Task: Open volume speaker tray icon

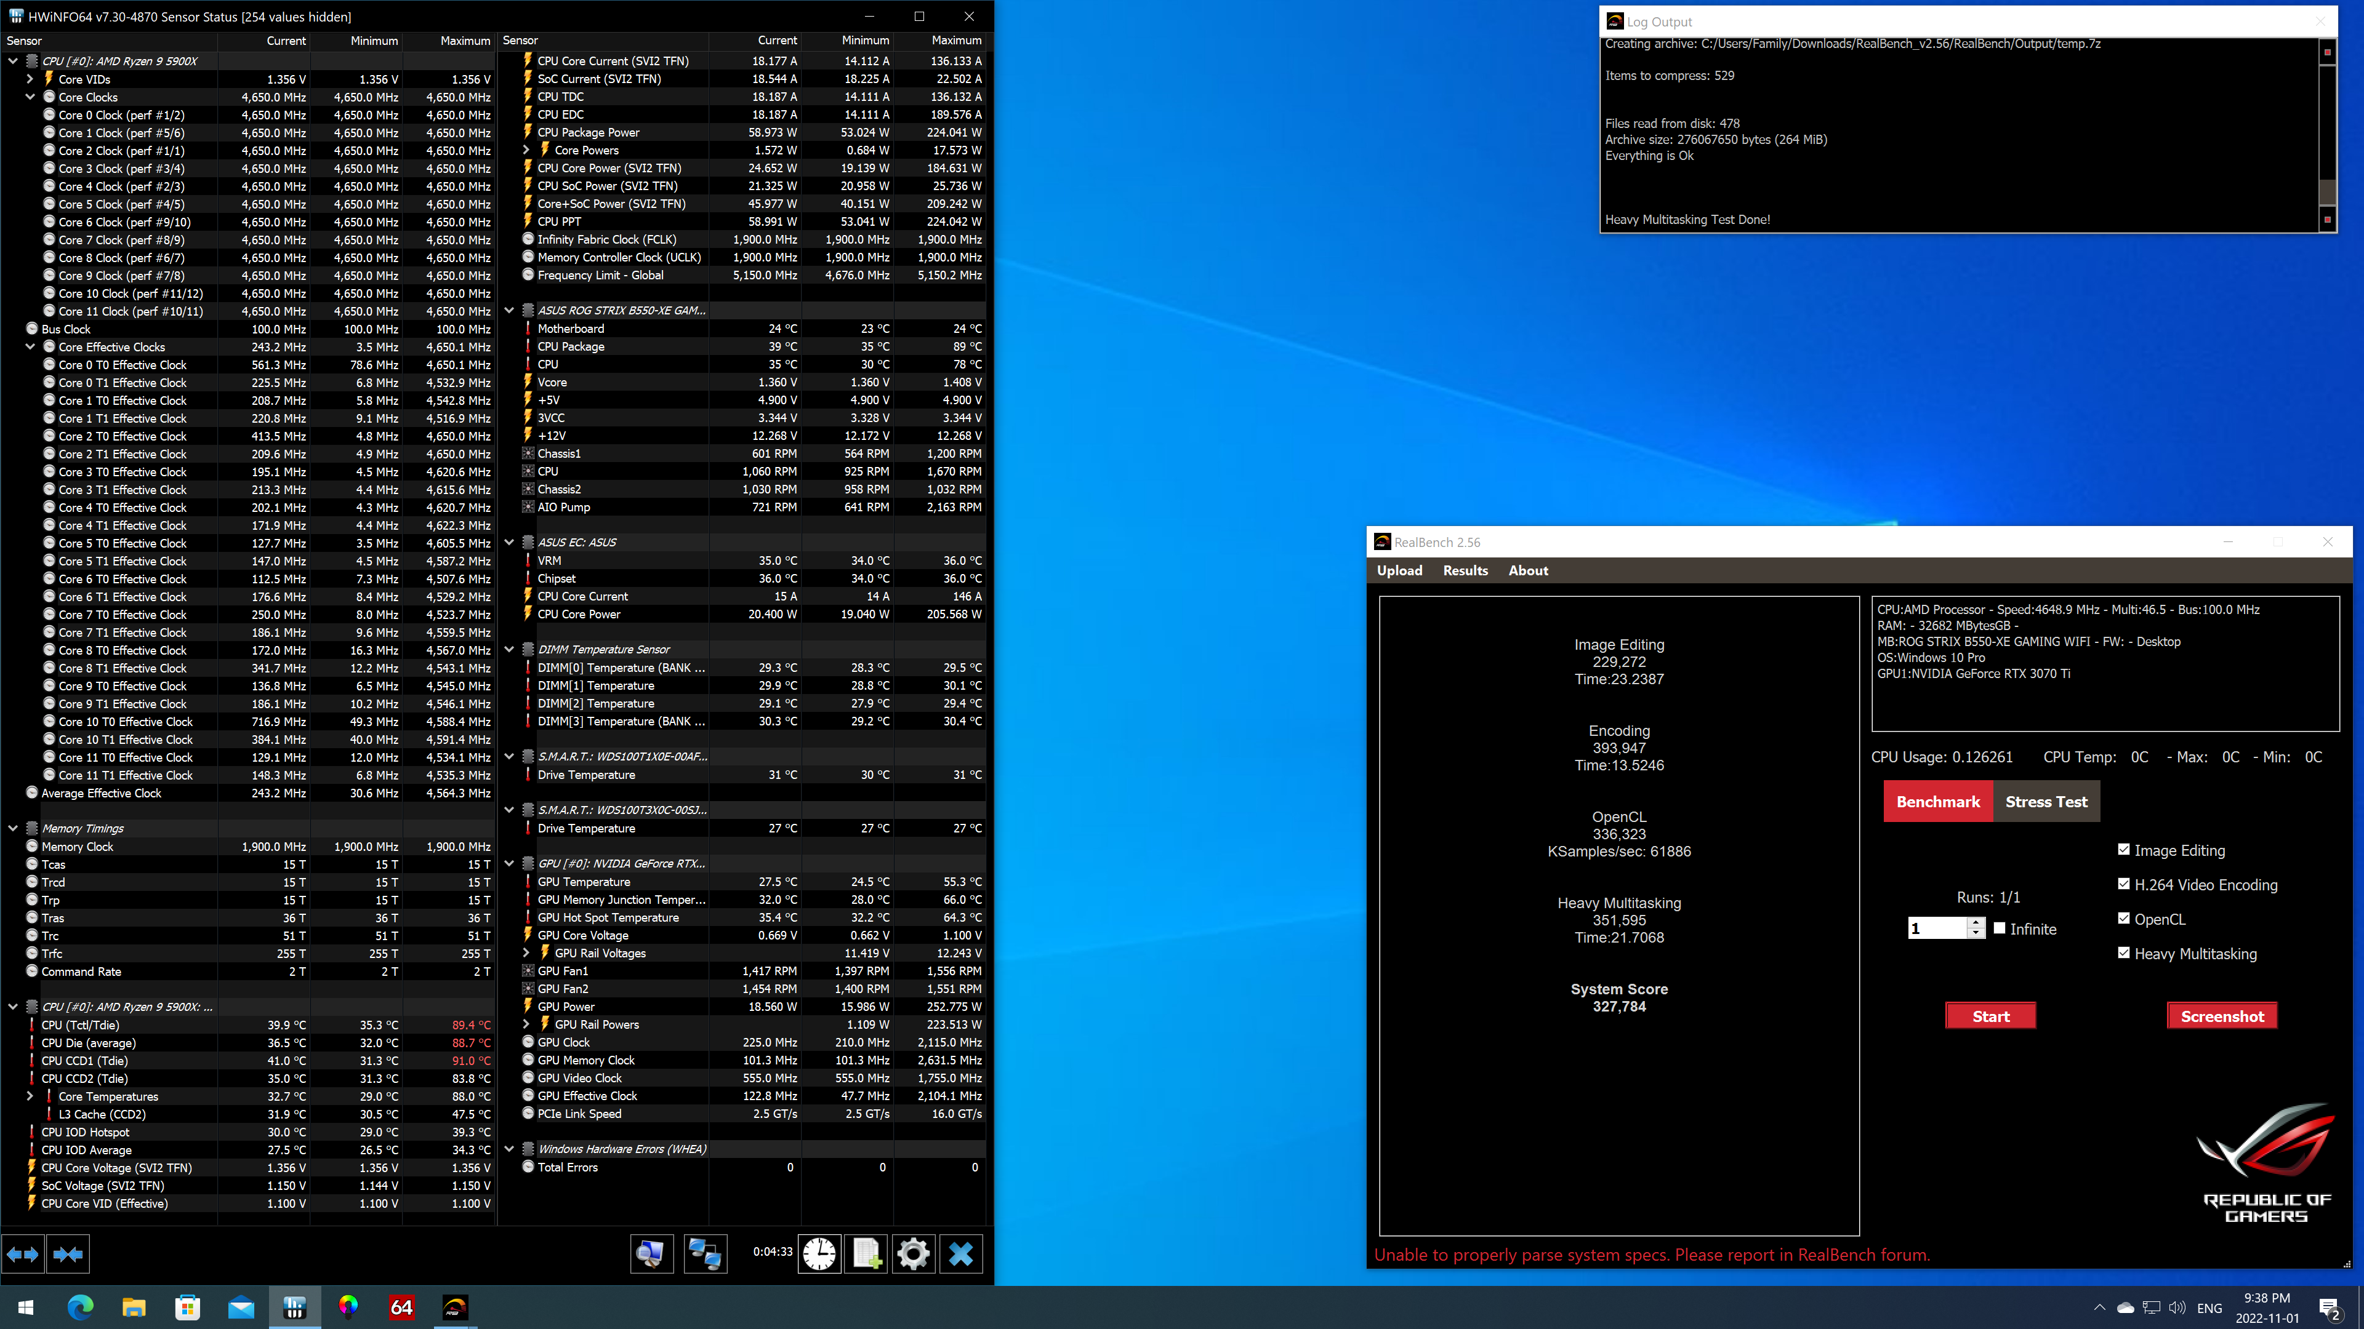Action: point(2177,1308)
